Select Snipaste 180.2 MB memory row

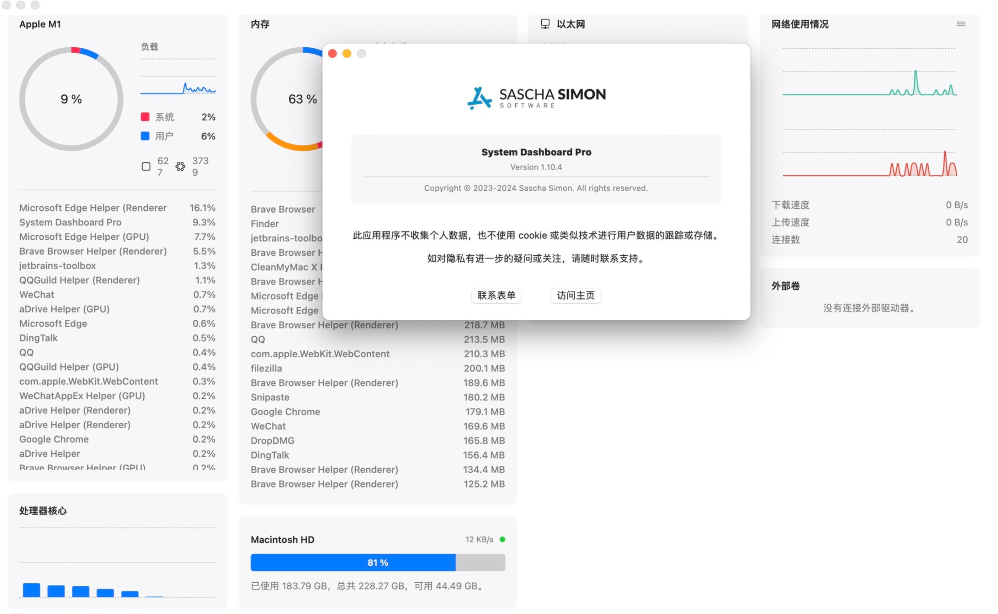(x=378, y=397)
